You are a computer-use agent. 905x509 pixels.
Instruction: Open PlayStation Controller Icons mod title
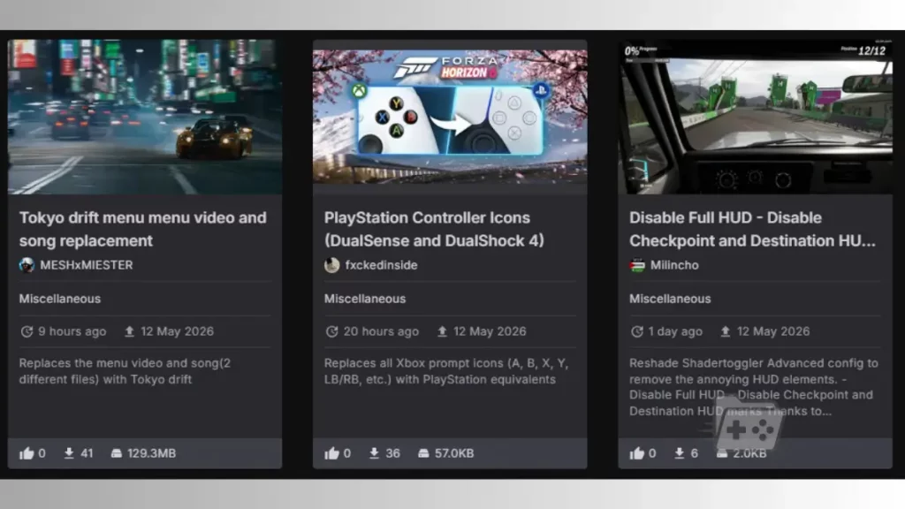tap(434, 229)
